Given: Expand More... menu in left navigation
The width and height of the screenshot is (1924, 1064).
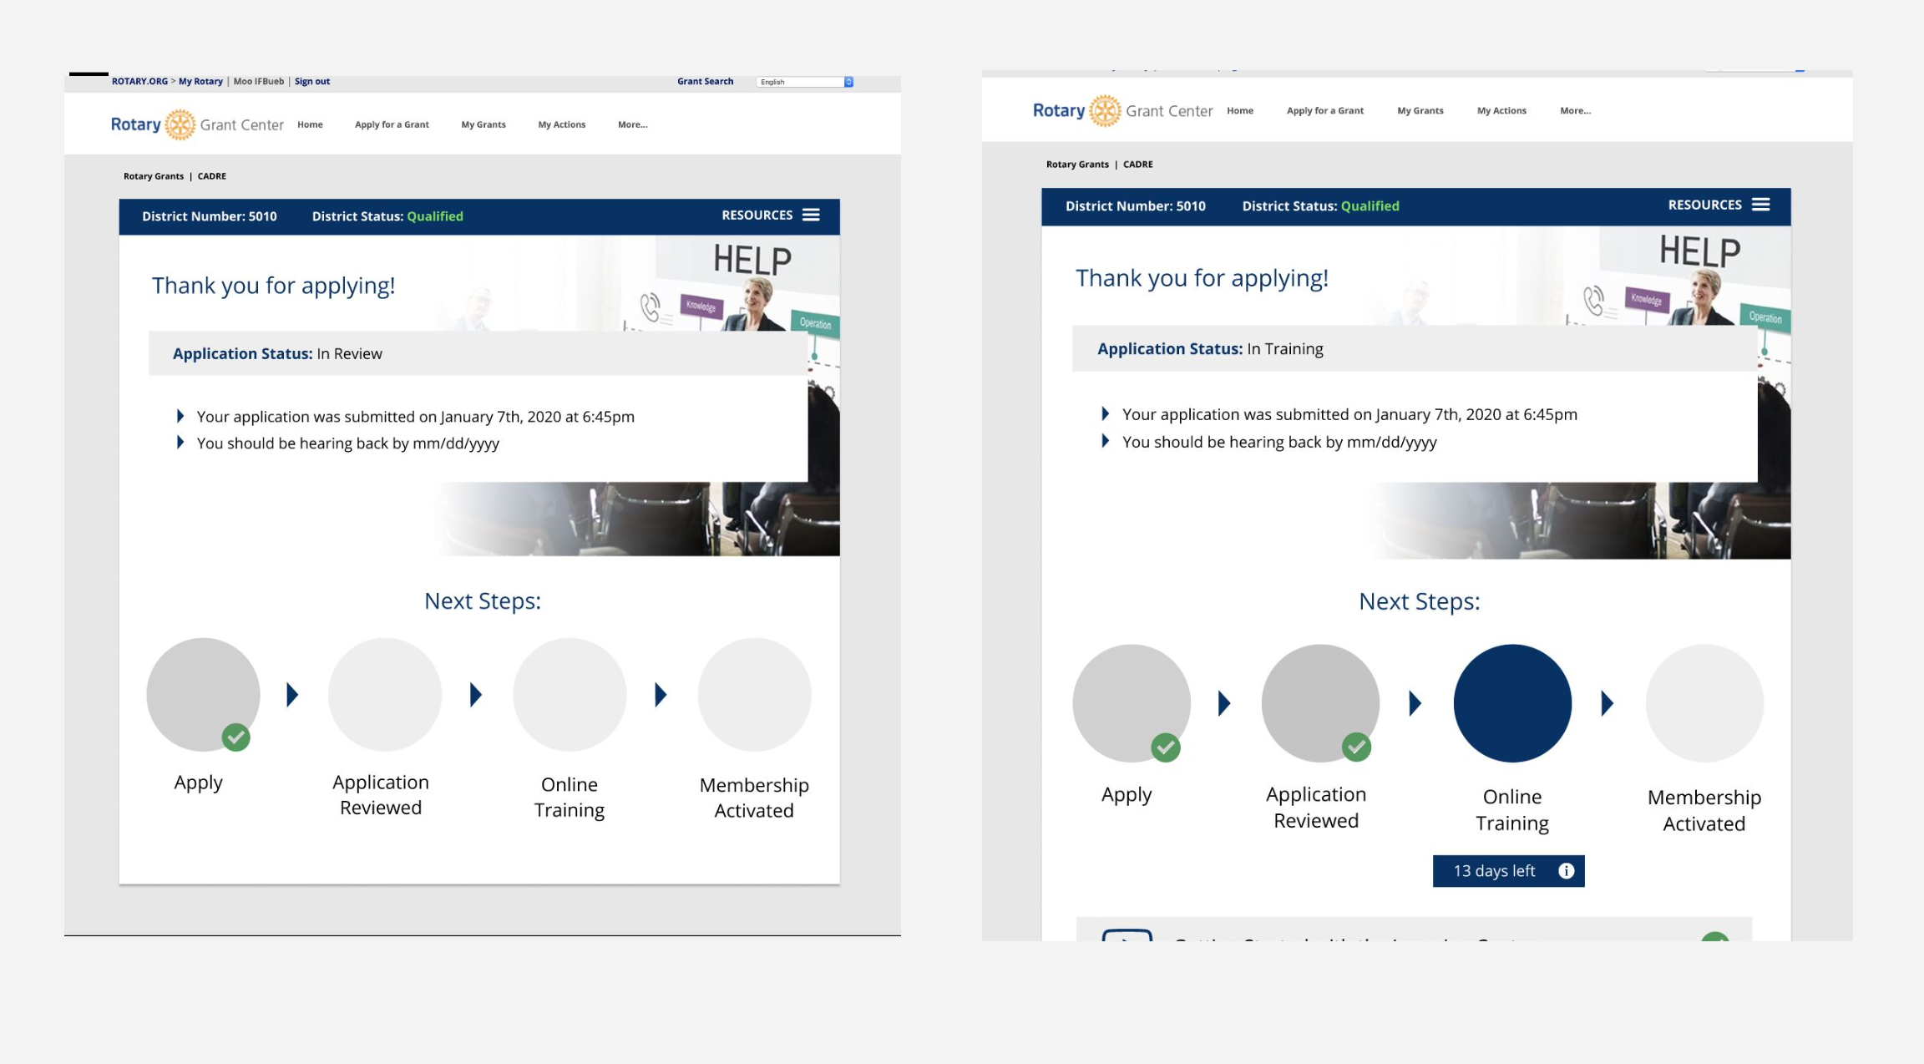Looking at the screenshot, I should click(x=632, y=124).
